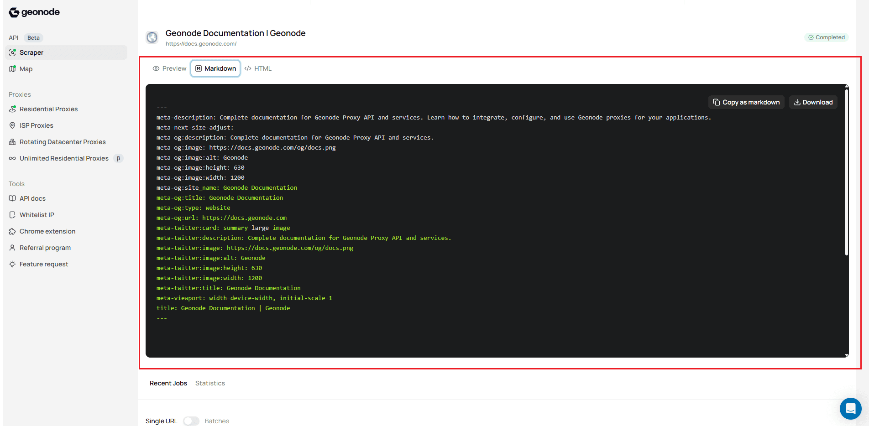Go to Residential Proxies

[66, 109]
